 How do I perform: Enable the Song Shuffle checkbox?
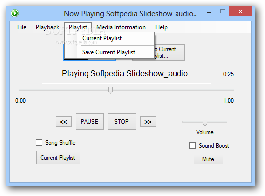(39, 143)
